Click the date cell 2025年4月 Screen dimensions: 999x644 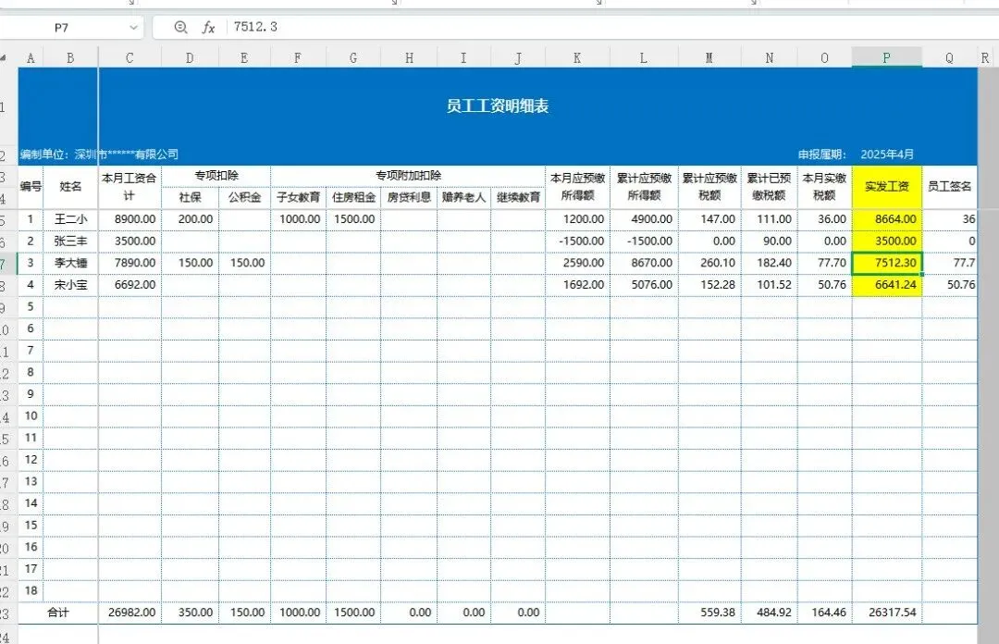click(x=887, y=155)
